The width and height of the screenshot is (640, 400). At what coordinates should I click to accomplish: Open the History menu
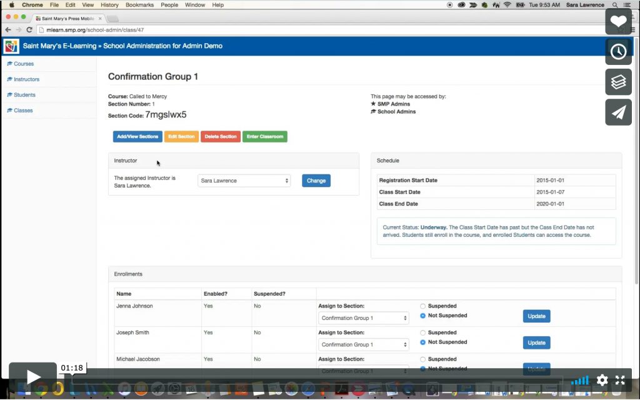point(109,5)
